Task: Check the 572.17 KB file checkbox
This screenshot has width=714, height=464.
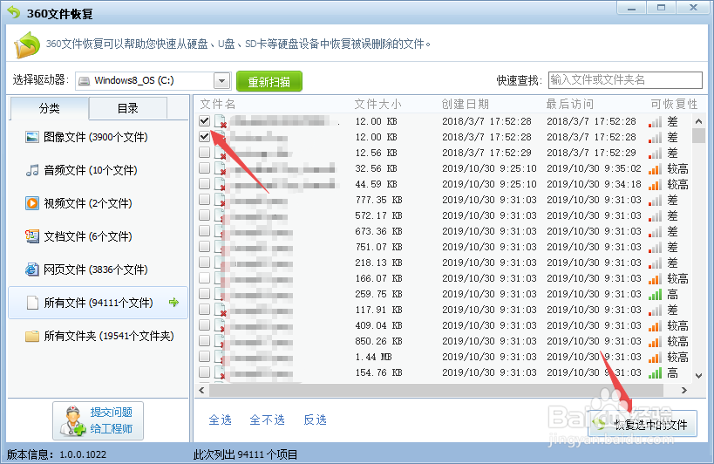Action: 205,215
